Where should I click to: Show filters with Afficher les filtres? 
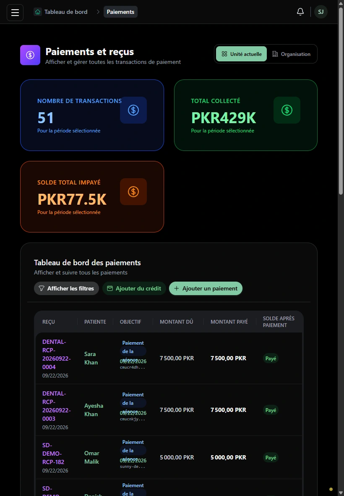click(x=66, y=288)
